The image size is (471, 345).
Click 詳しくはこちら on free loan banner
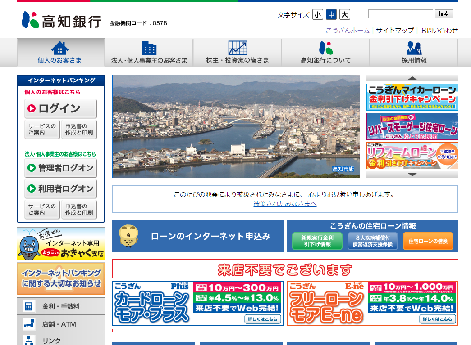[437, 319]
